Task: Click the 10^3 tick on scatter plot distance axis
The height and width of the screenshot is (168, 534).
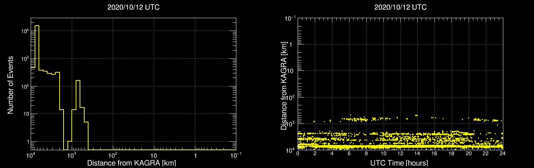Action: [291, 123]
